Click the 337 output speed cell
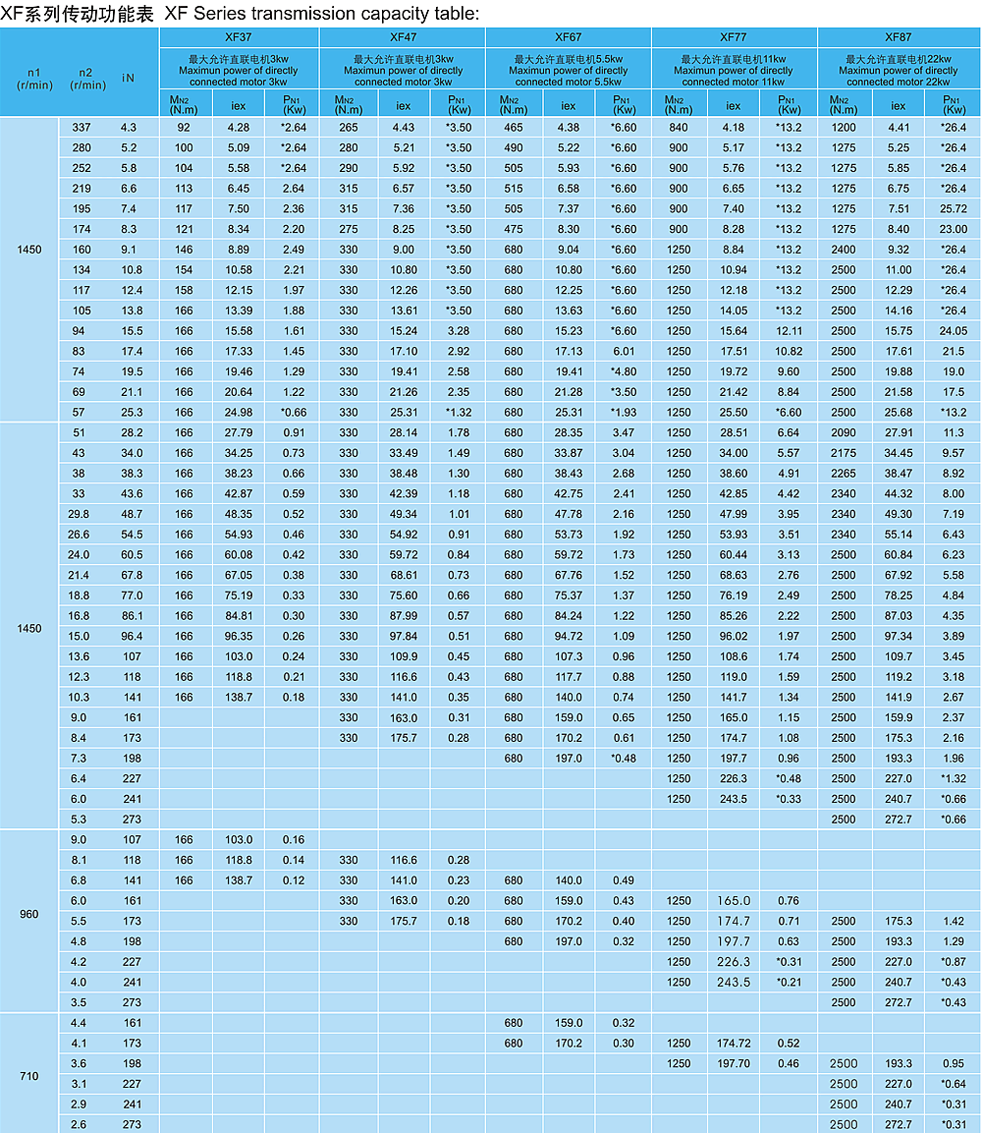The image size is (982, 1133). tap(79, 127)
